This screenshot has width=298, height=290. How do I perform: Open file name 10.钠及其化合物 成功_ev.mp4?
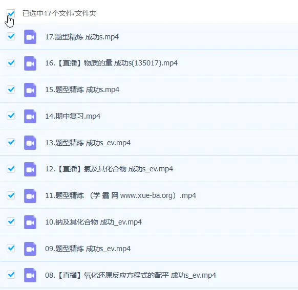(94, 222)
